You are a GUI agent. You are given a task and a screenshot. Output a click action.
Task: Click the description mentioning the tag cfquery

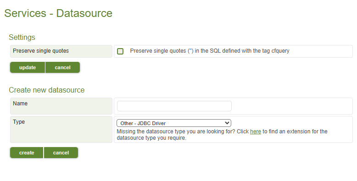pyautogui.click(x=210, y=51)
